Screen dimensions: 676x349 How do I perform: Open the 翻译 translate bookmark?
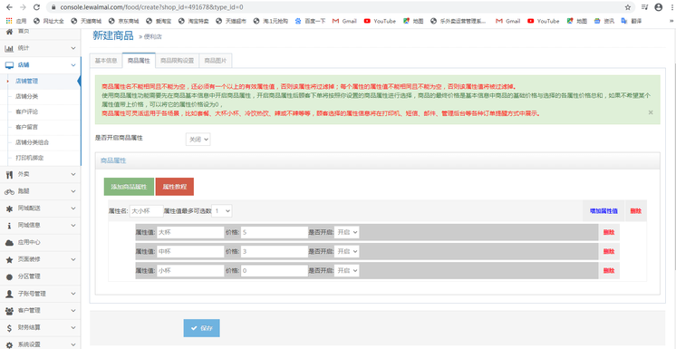point(631,21)
